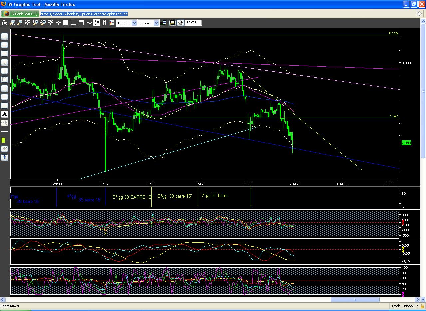
Task: Click the vertical zoom-in magnifier icon
Action: (35, 23)
